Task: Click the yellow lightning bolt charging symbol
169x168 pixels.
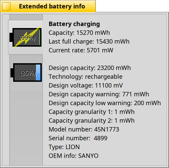Action: 27,37
